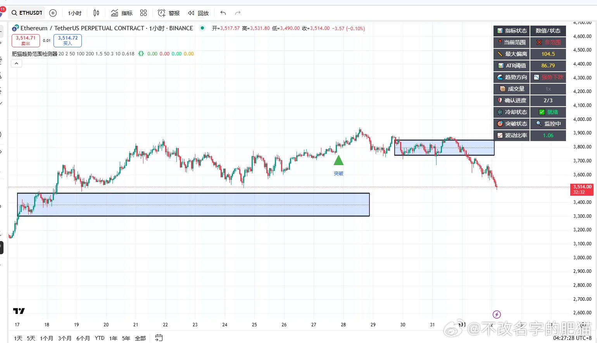Open candlestick chart style selector
The image size is (597, 343).
click(x=96, y=13)
